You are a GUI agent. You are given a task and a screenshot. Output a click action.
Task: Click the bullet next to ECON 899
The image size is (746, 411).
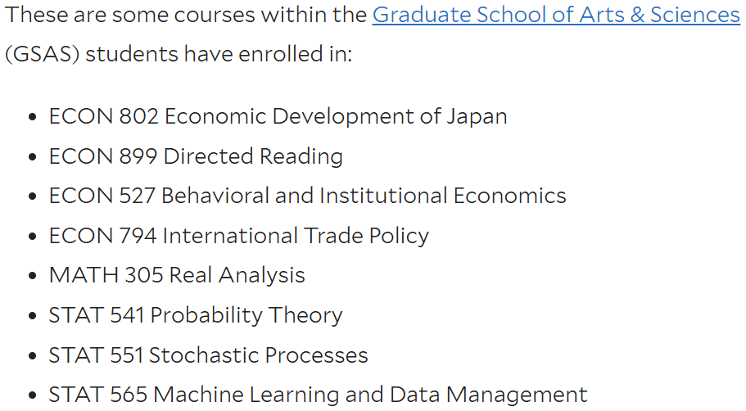(33, 157)
